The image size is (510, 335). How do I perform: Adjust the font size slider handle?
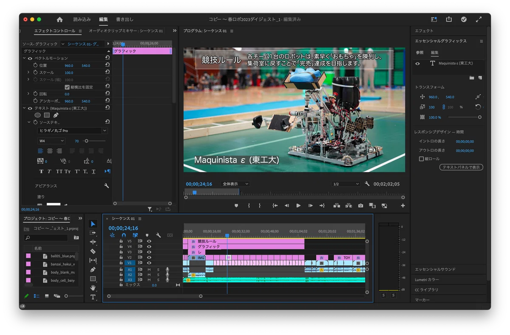click(x=86, y=141)
